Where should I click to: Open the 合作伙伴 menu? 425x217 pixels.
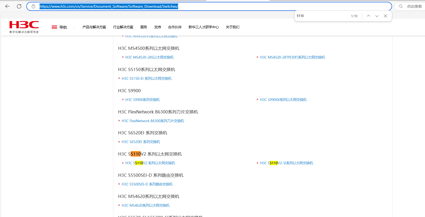coord(175,27)
